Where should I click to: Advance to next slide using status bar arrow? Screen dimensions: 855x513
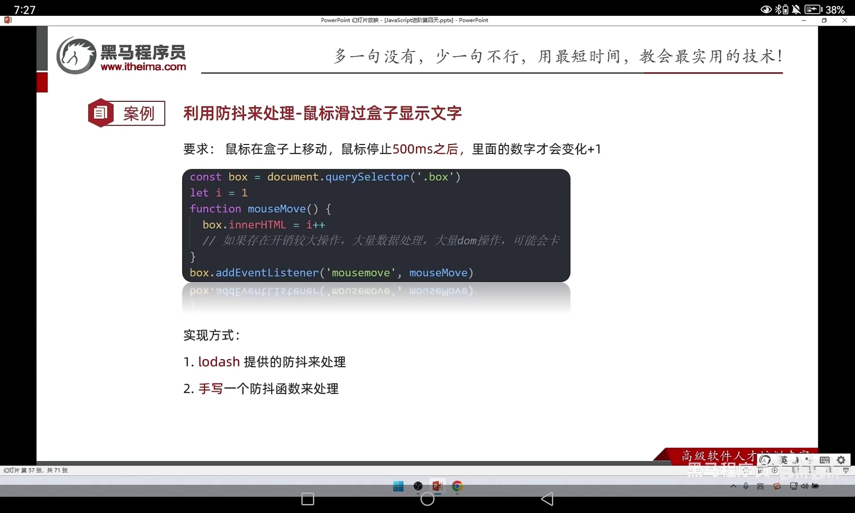(x=774, y=470)
